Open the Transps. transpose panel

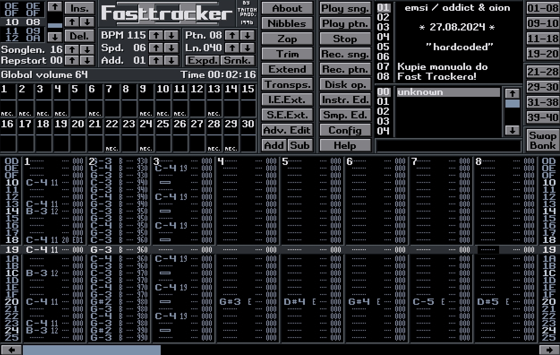[287, 84]
